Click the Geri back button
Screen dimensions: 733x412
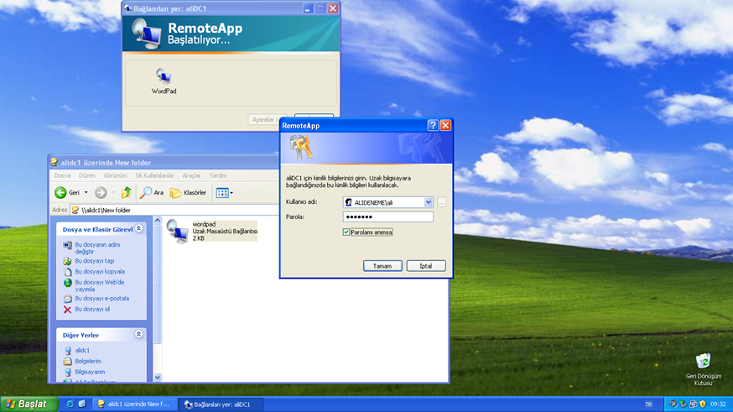coord(68,192)
